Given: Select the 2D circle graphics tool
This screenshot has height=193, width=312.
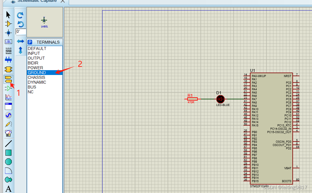Looking at the screenshot, I should tap(8, 162).
